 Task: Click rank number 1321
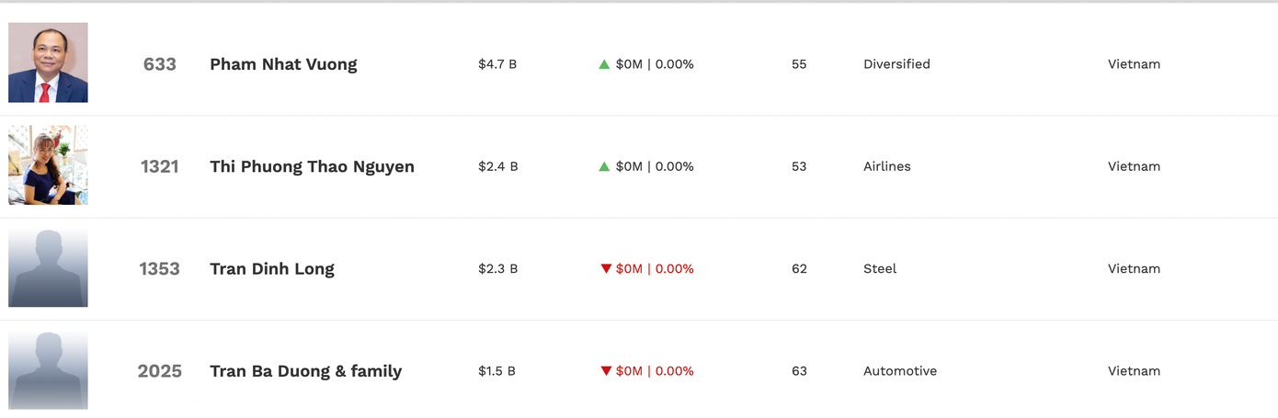159,166
